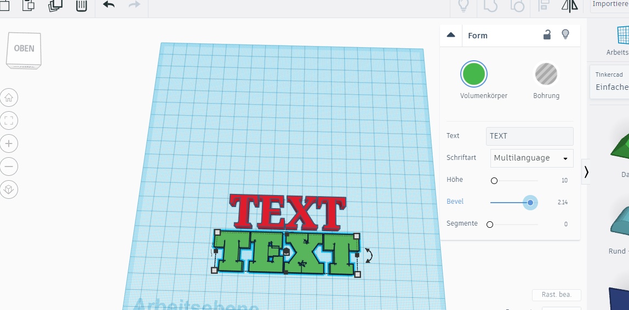Viewport: 629px width, 310px height.
Task: Click the Redo arrow
Action: [x=134, y=4]
